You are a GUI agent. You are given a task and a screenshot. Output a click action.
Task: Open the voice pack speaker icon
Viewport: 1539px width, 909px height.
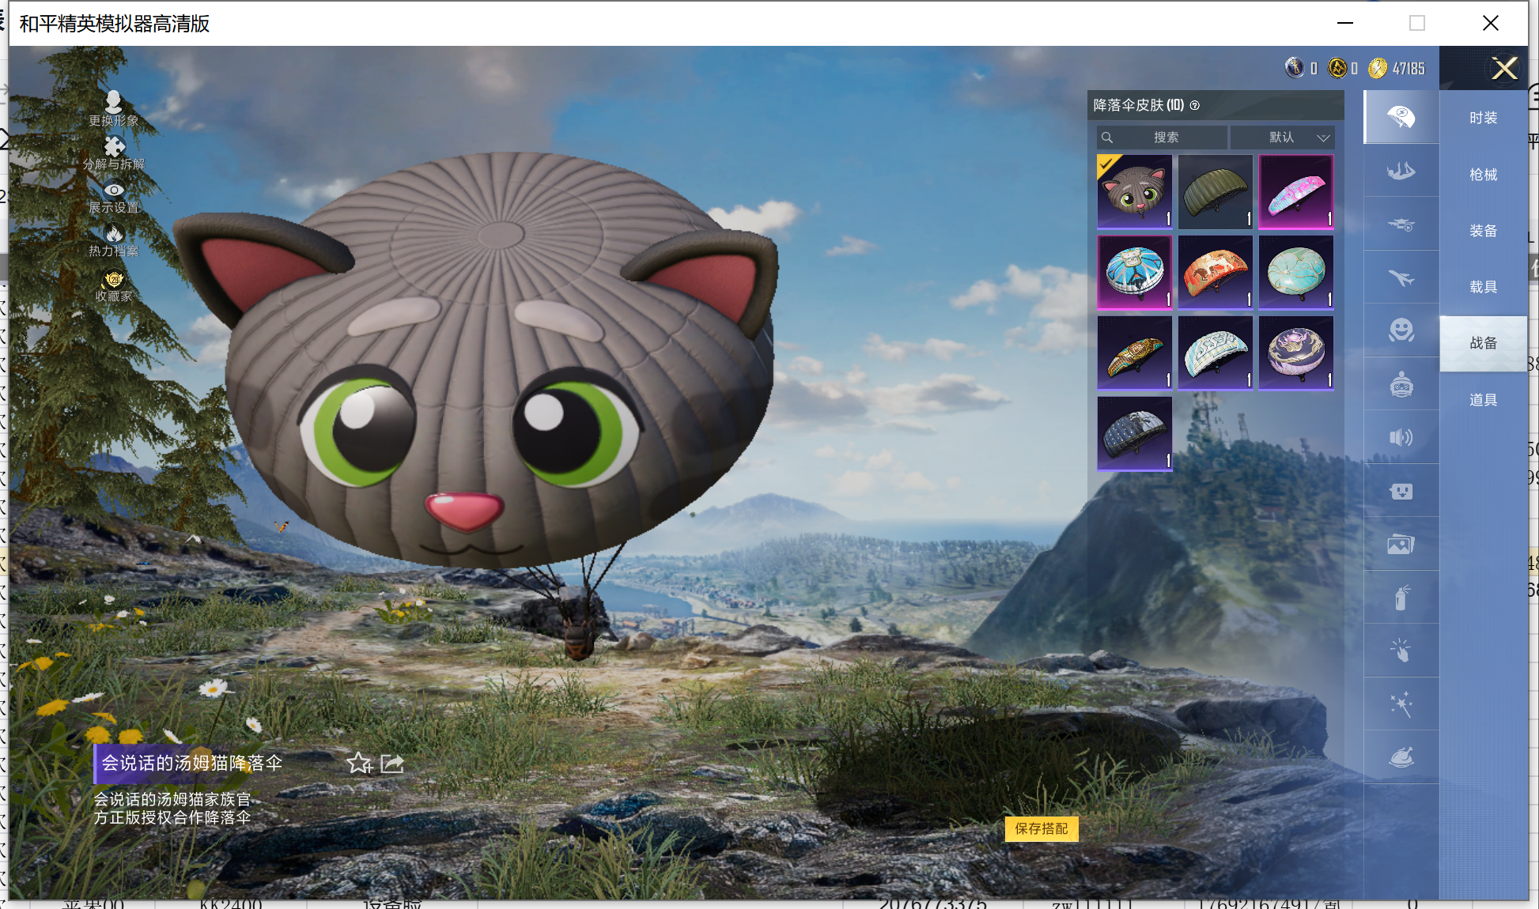point(1401,437)
